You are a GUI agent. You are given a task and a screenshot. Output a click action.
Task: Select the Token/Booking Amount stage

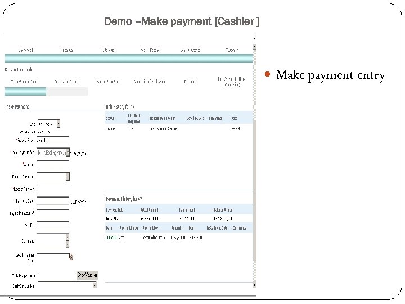click(x=25, y=82)
